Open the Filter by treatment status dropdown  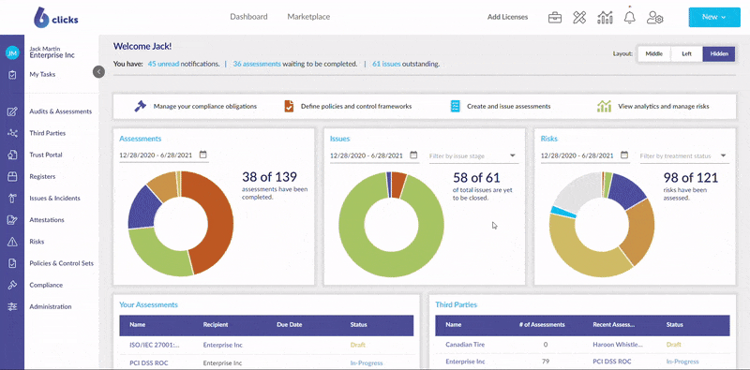684,155
